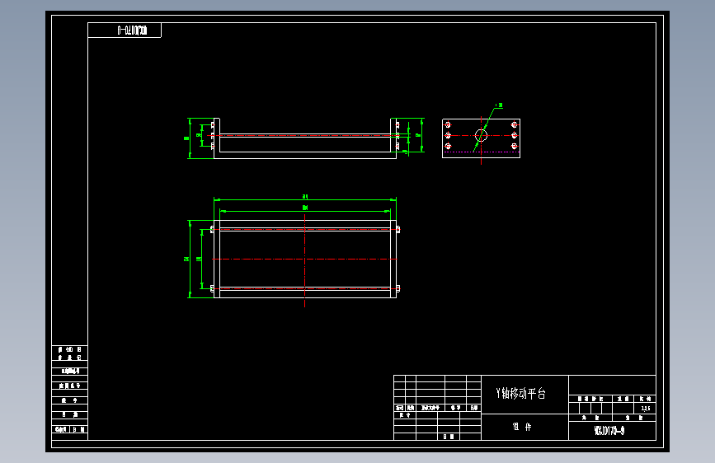Select the inner-length dimension of plan view
This screenshot has width=715, height=463.
pos(305,210)
